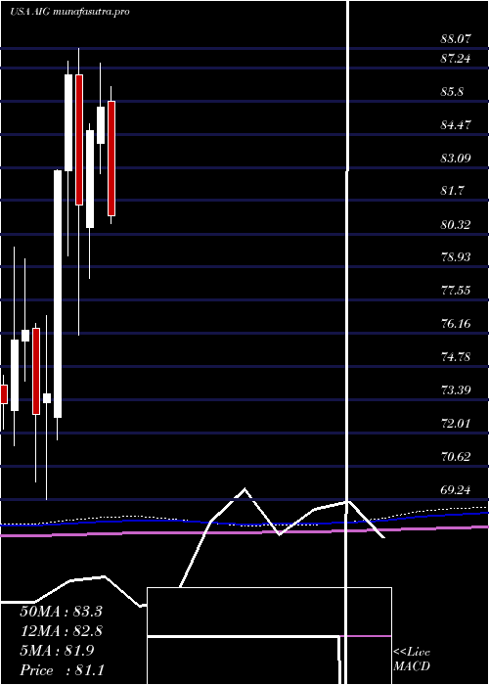
Task: Click the 77.55 price level label
Action: click(x=456, y=291)
